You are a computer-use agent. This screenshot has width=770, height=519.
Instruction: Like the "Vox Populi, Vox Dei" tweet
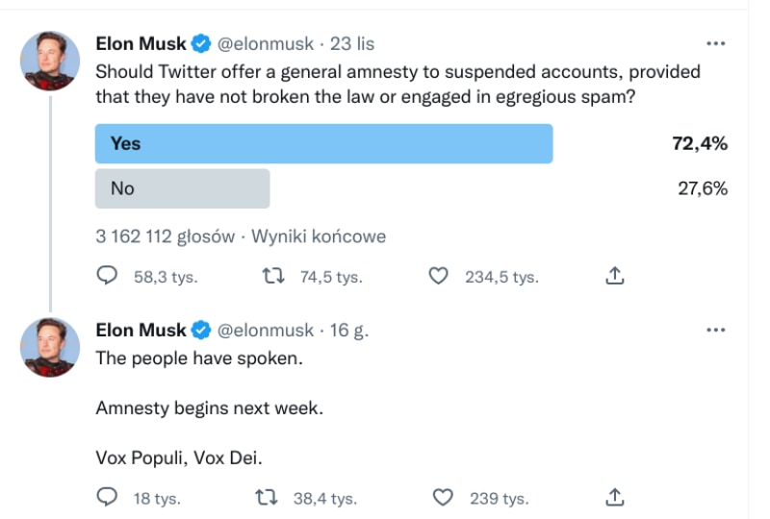point(443,498)
